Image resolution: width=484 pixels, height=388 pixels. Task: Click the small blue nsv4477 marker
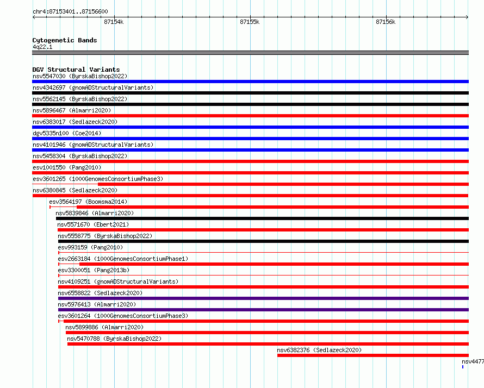click(463, 367)
